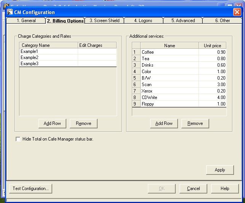Click Edit Charges cell for Example3

pos(97,64)
